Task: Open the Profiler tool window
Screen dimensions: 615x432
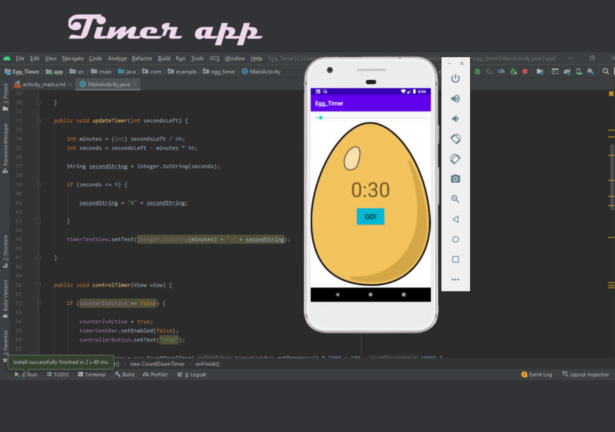Action: pos(155,374)
